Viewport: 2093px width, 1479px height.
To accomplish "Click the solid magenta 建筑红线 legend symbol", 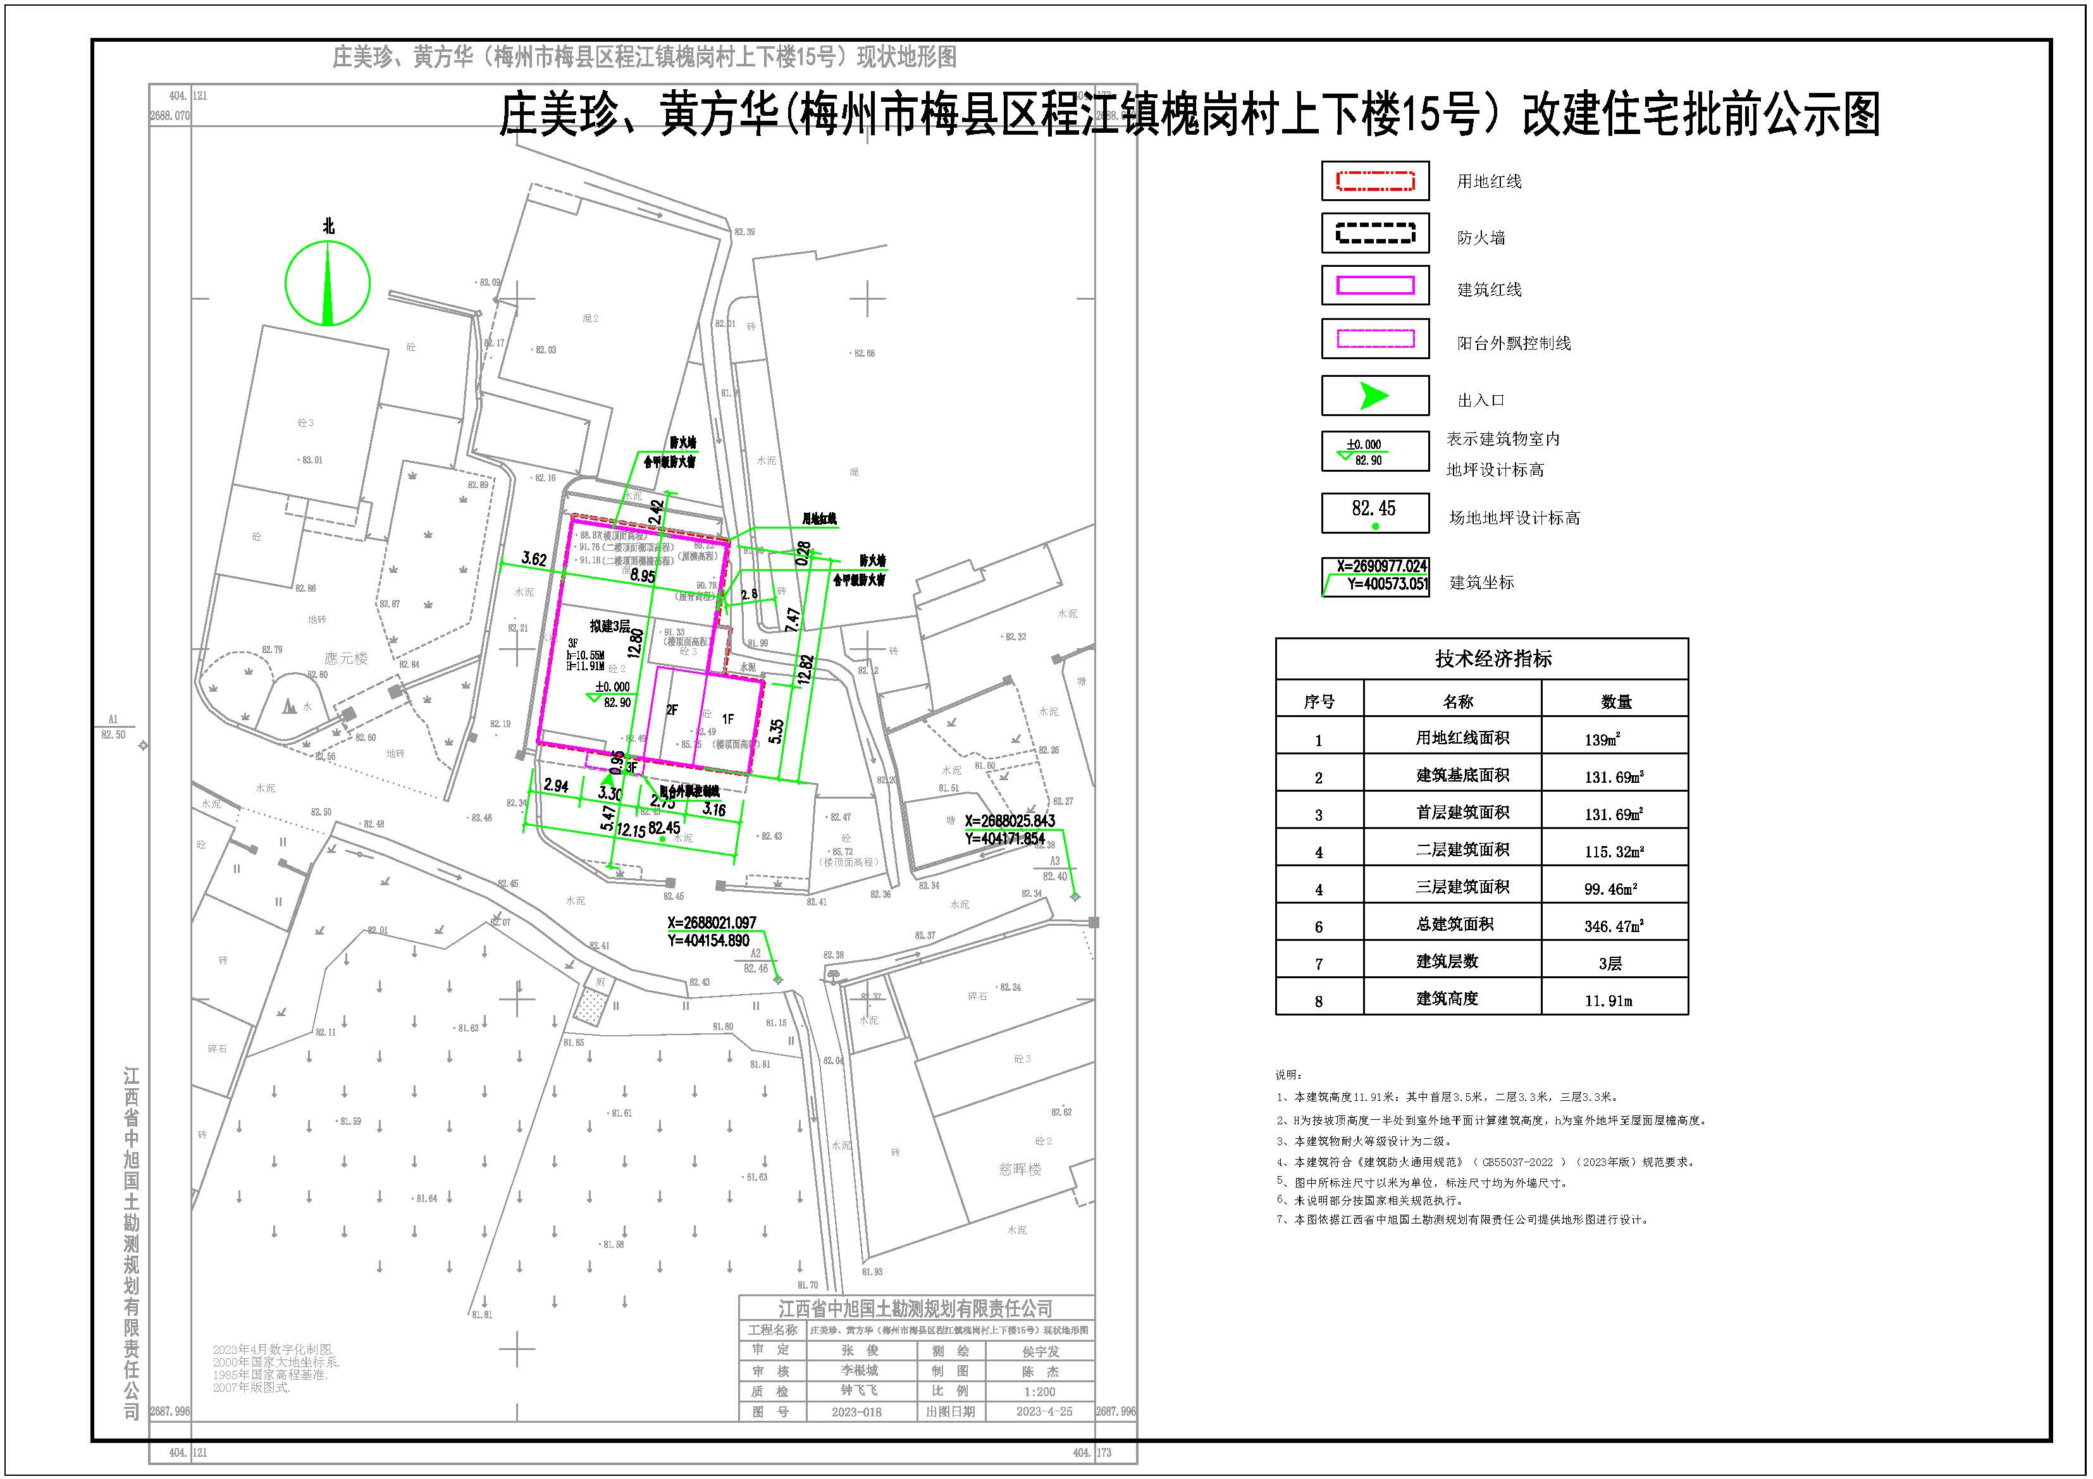I will pyautogui.click(x=1374, y=286).
